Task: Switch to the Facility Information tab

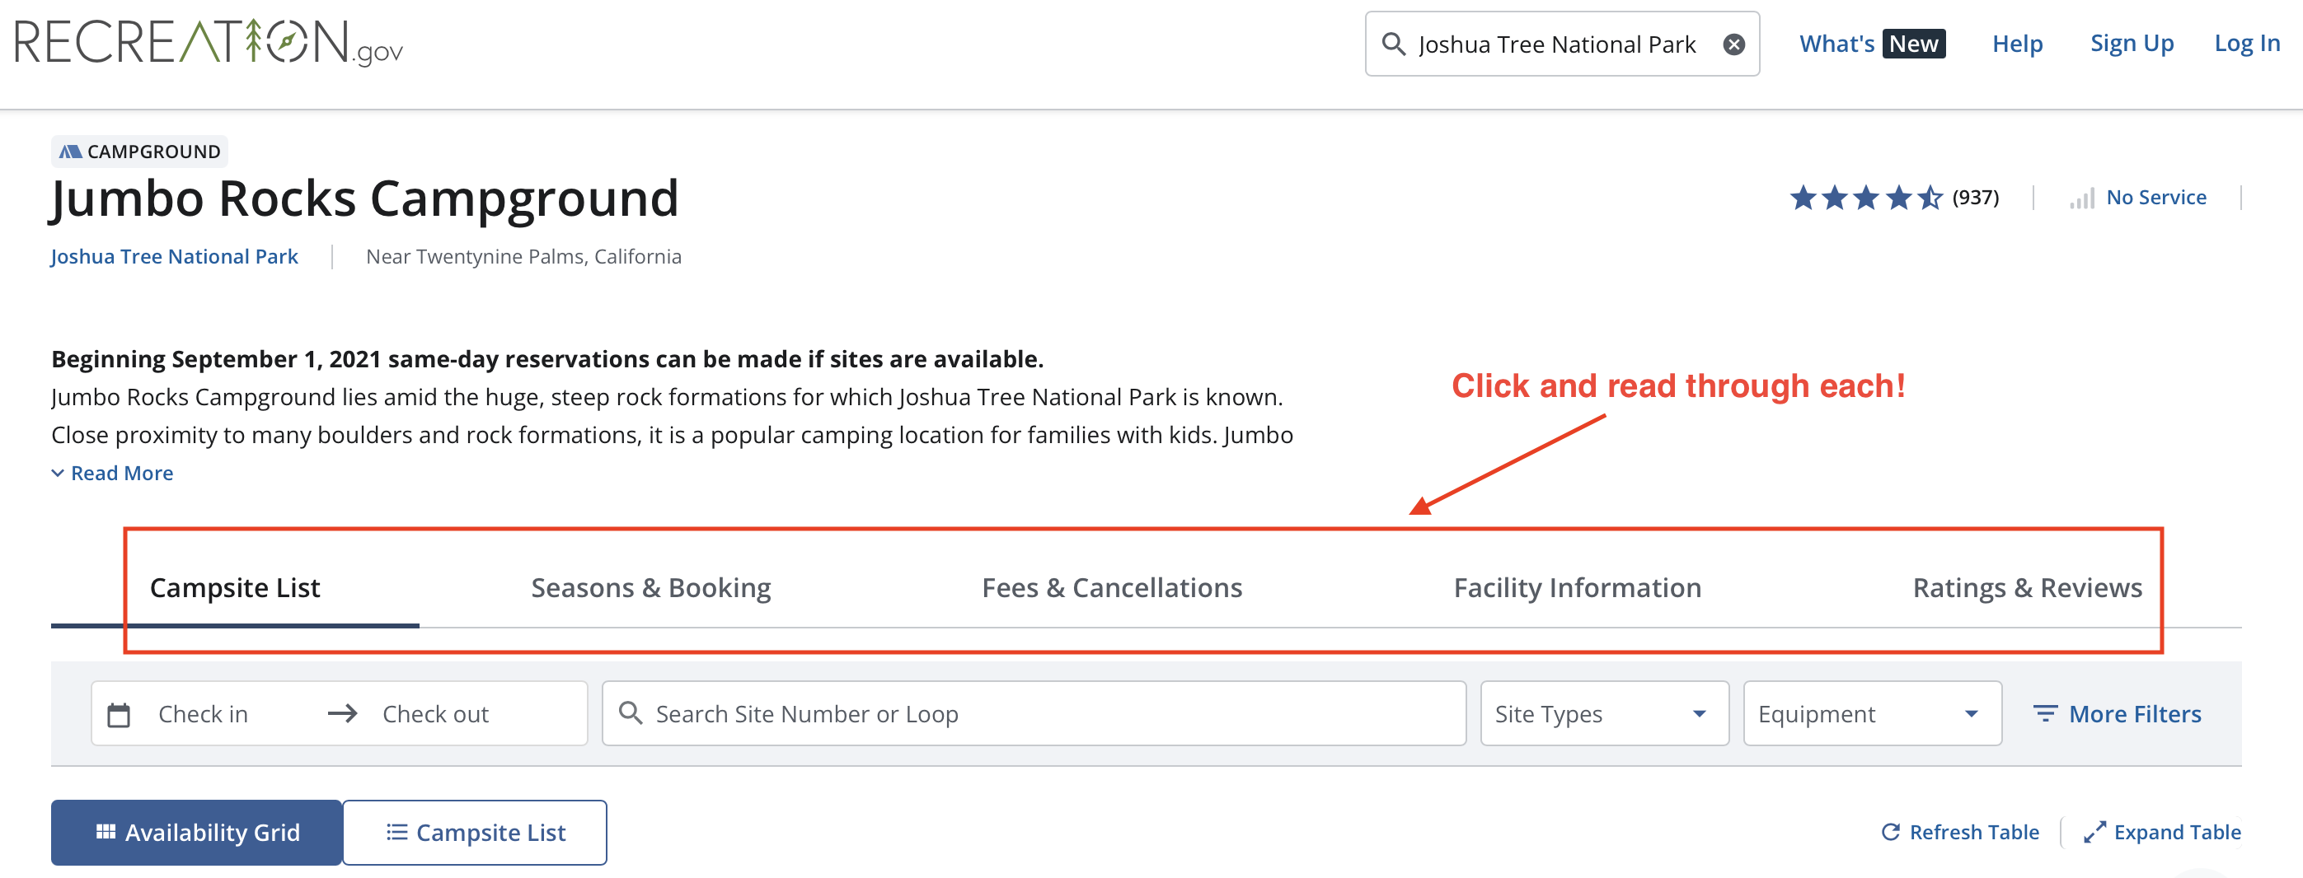Action: [x=1577, y=588]
